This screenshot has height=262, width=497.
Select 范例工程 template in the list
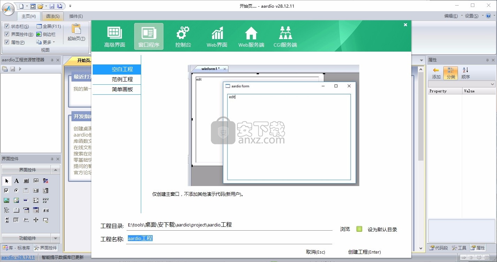pos(117,79)
